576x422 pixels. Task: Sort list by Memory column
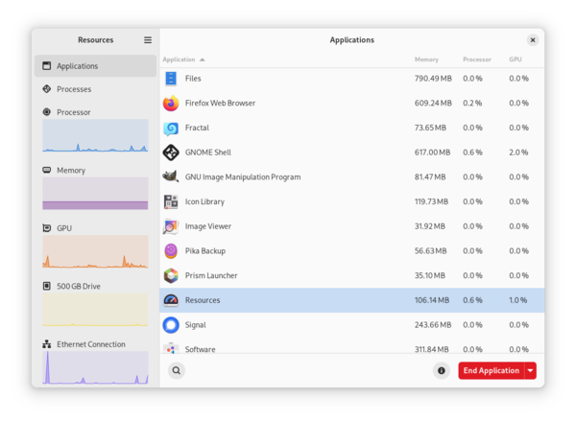[x=426, y=59]
